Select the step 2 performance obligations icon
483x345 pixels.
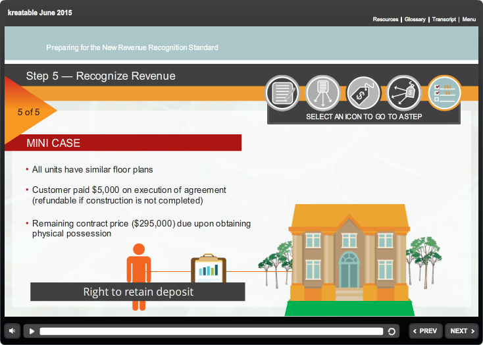click(323, 93)
